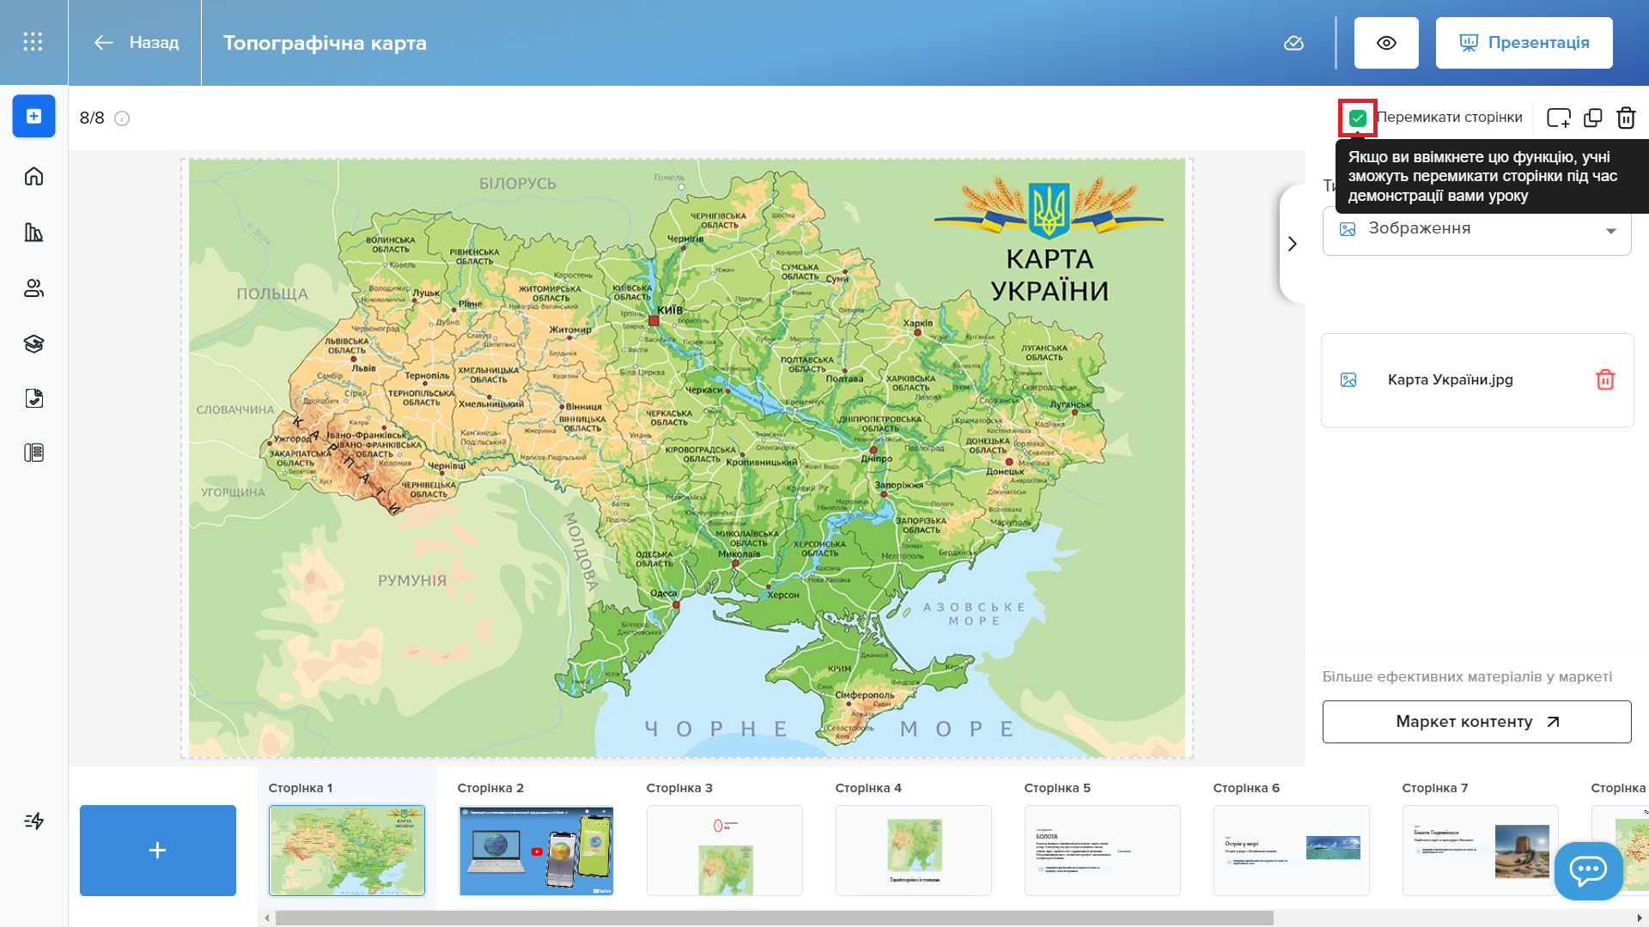Screen dimensions: 1649x927
Task: Click the blue add content sidebar icon
Action: coord(33,116)
